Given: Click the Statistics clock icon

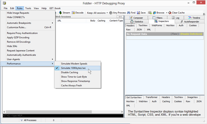Looking at the screenshot, I should tap(132, 21).
